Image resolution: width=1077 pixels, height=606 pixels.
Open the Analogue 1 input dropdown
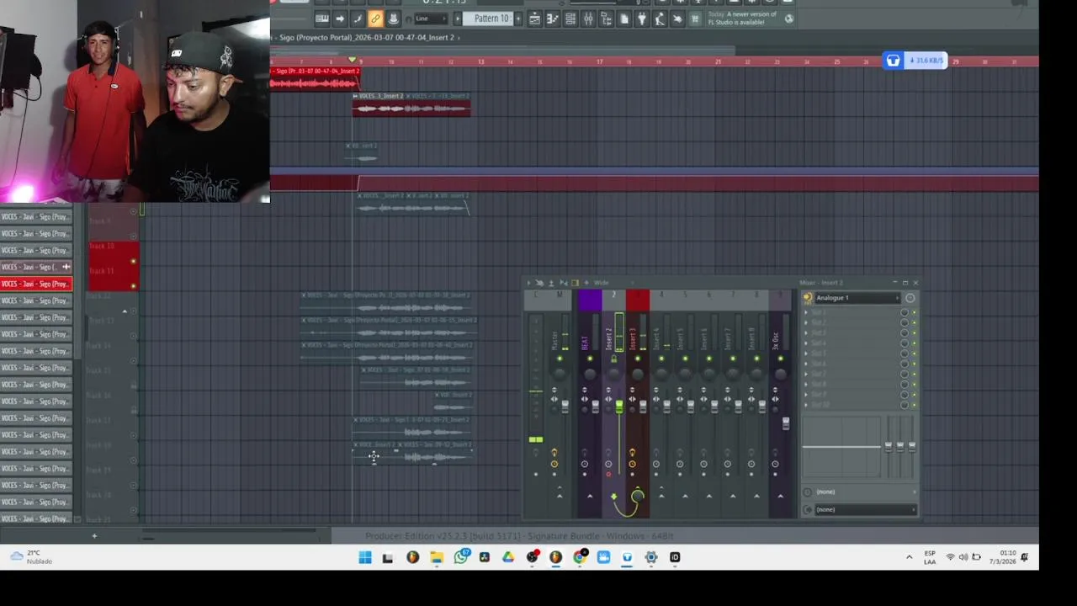(857, 298)
